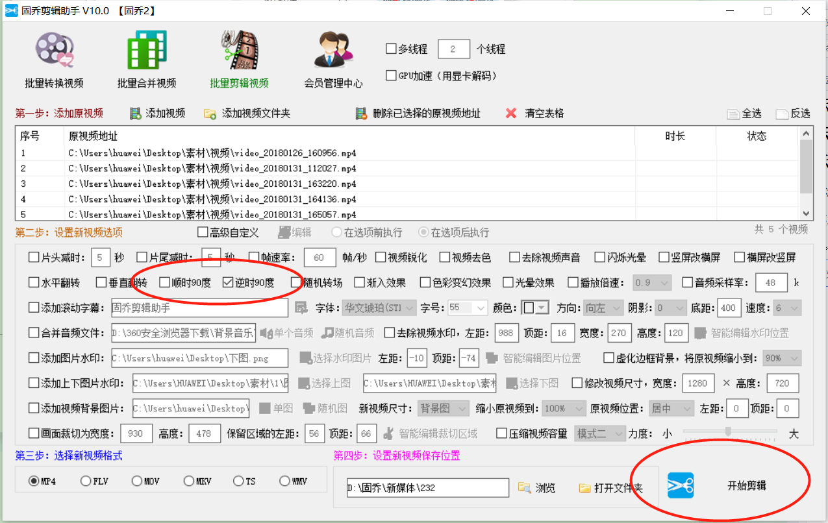
Task: Click the 添加视频文件夹 add folder icon
Action: coord(210,113)
